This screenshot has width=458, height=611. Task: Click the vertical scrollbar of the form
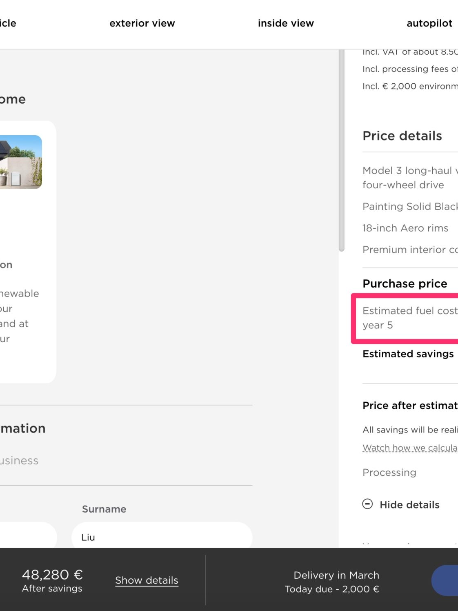(342, 150)
